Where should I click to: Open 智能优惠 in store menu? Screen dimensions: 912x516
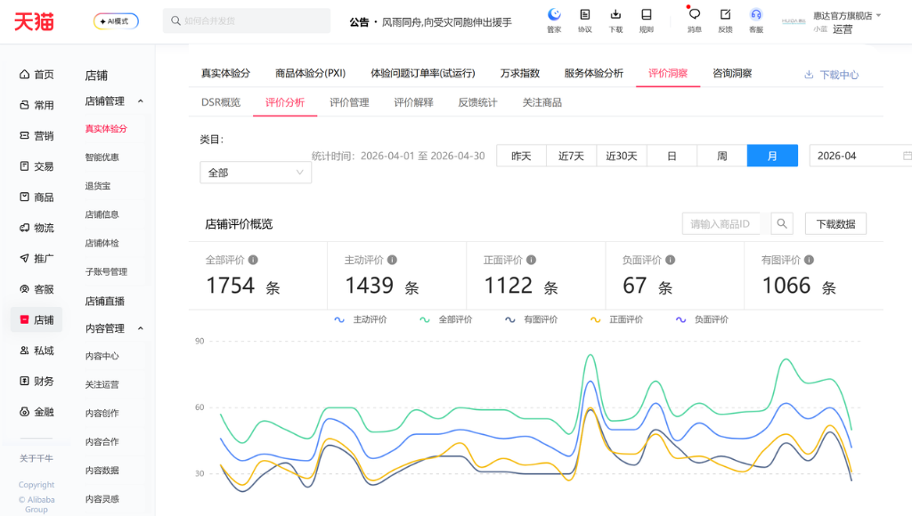point(102,157)
